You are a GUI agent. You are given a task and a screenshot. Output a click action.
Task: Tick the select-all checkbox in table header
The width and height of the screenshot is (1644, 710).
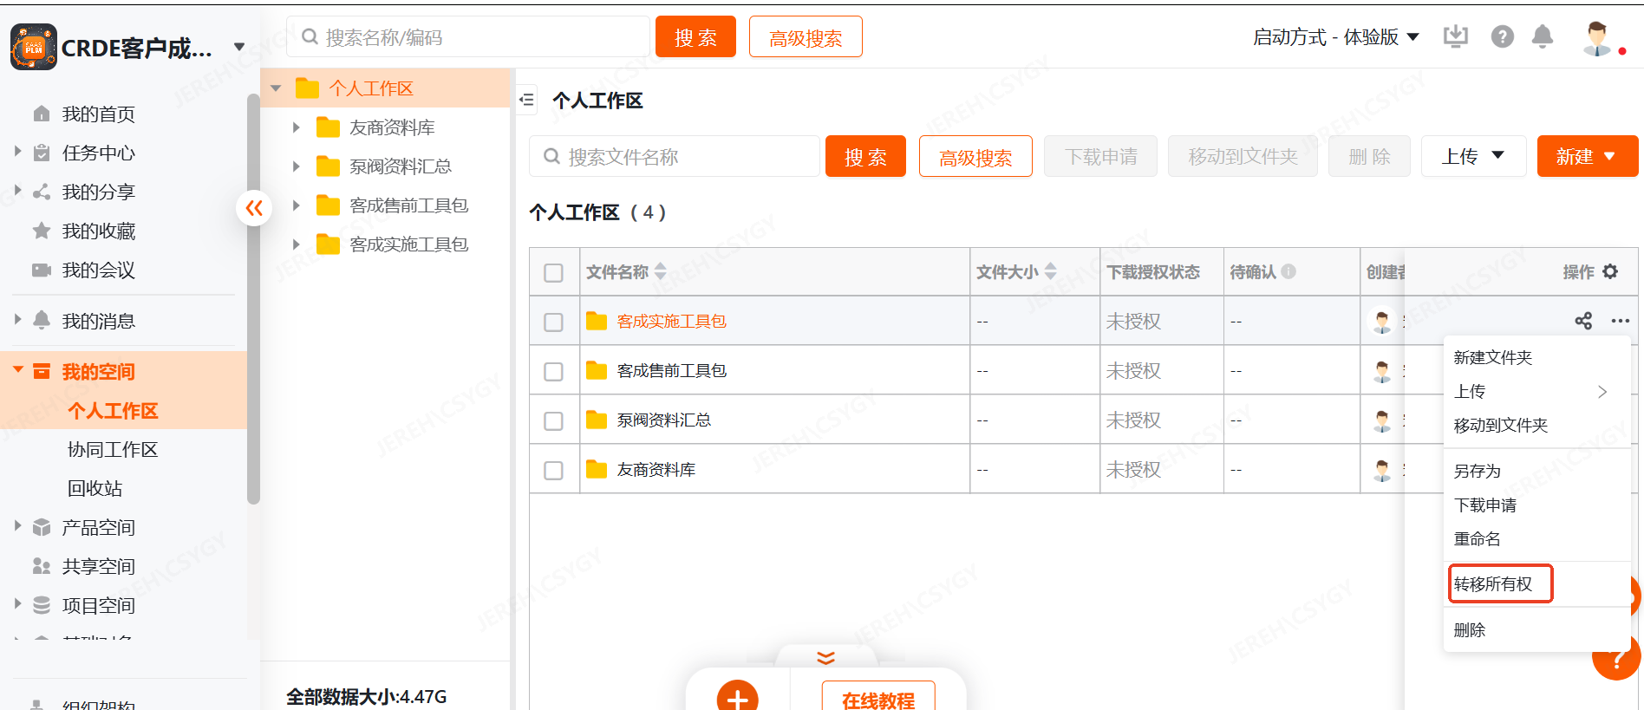(x=553, y=272)
